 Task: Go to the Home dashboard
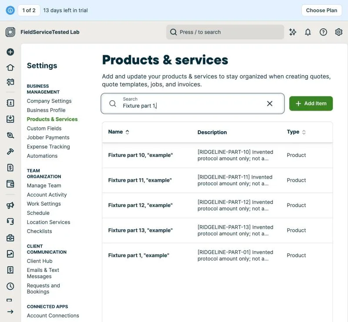click(10, 68)
